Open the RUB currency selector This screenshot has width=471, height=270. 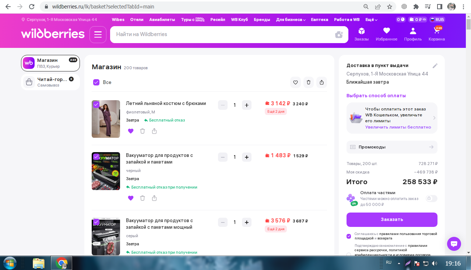click(x=437, y=20)
